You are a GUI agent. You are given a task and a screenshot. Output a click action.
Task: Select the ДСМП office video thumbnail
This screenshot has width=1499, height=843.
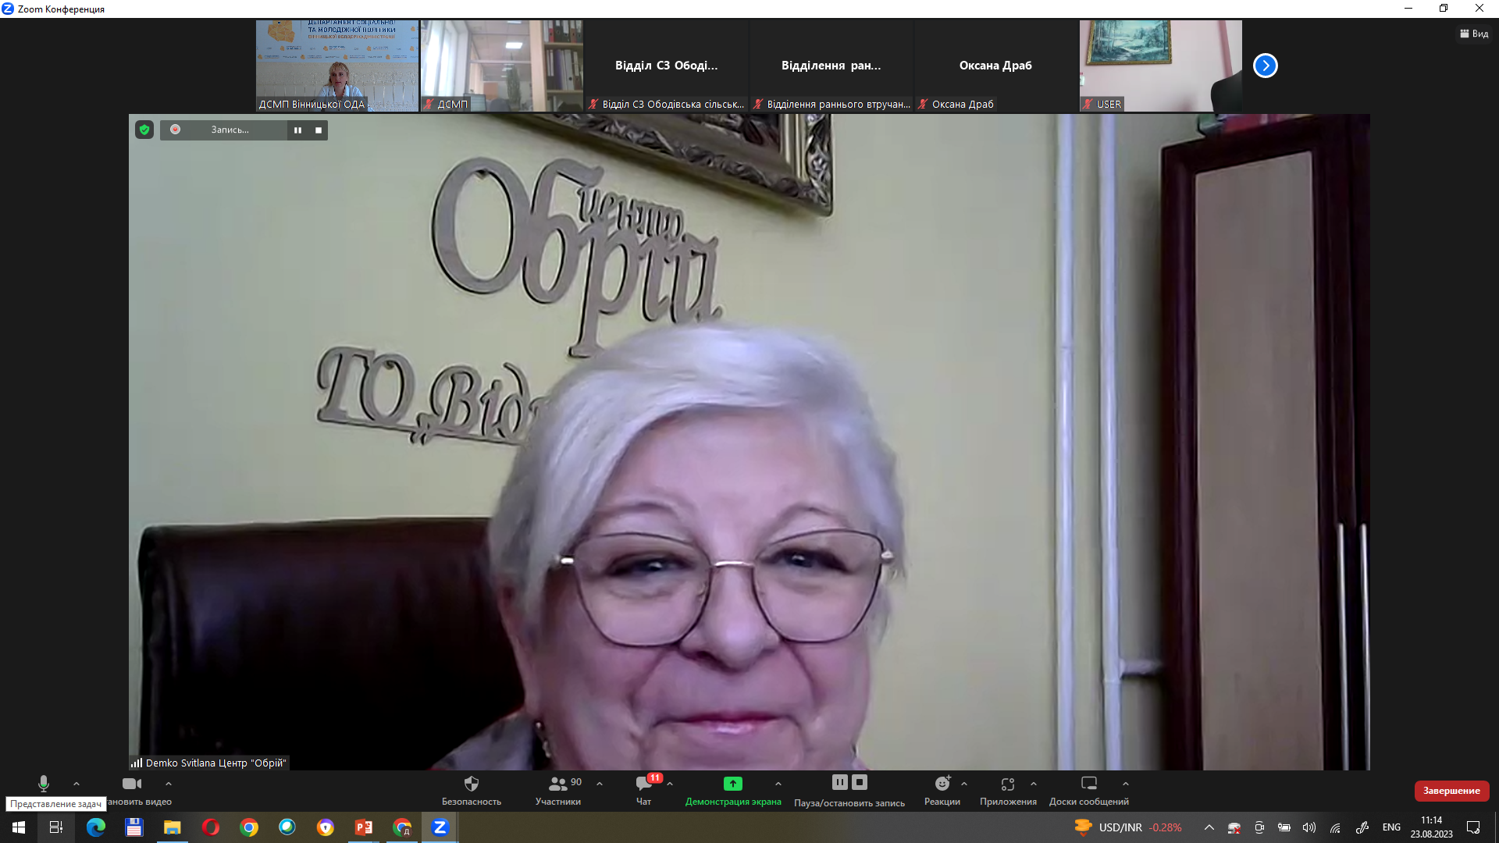click(502, 66)
